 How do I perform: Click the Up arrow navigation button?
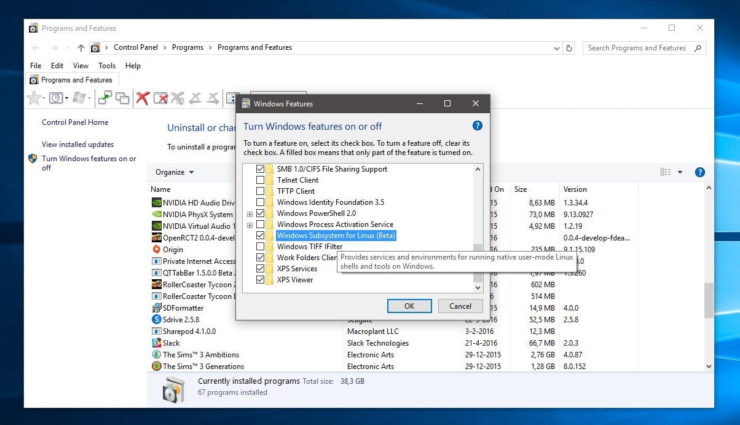pos(81,48)
